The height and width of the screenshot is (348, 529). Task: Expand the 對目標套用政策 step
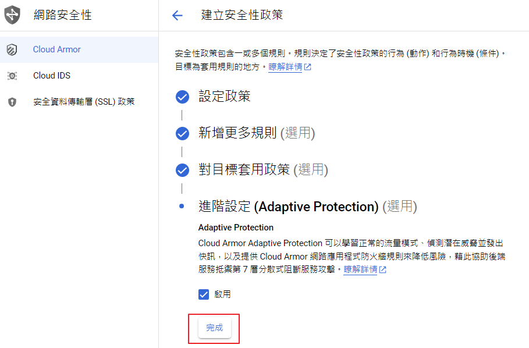pos(263,170)
